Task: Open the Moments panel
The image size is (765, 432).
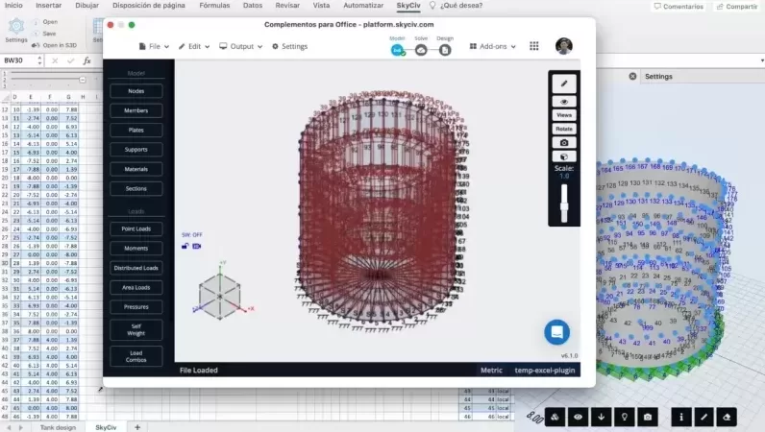Action: 136,249
